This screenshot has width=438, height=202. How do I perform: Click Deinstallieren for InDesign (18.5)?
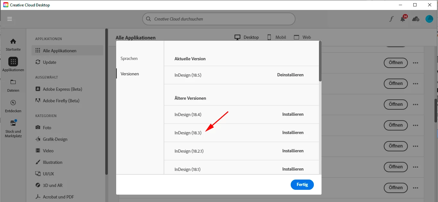pyautogui.click(x=290, y=75)
